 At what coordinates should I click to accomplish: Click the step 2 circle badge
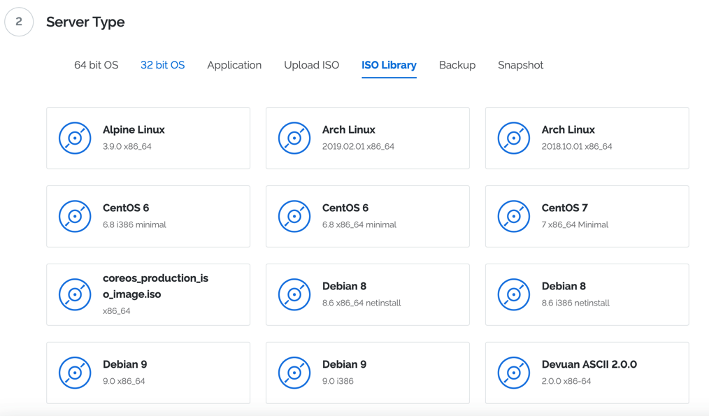(19, 22)
